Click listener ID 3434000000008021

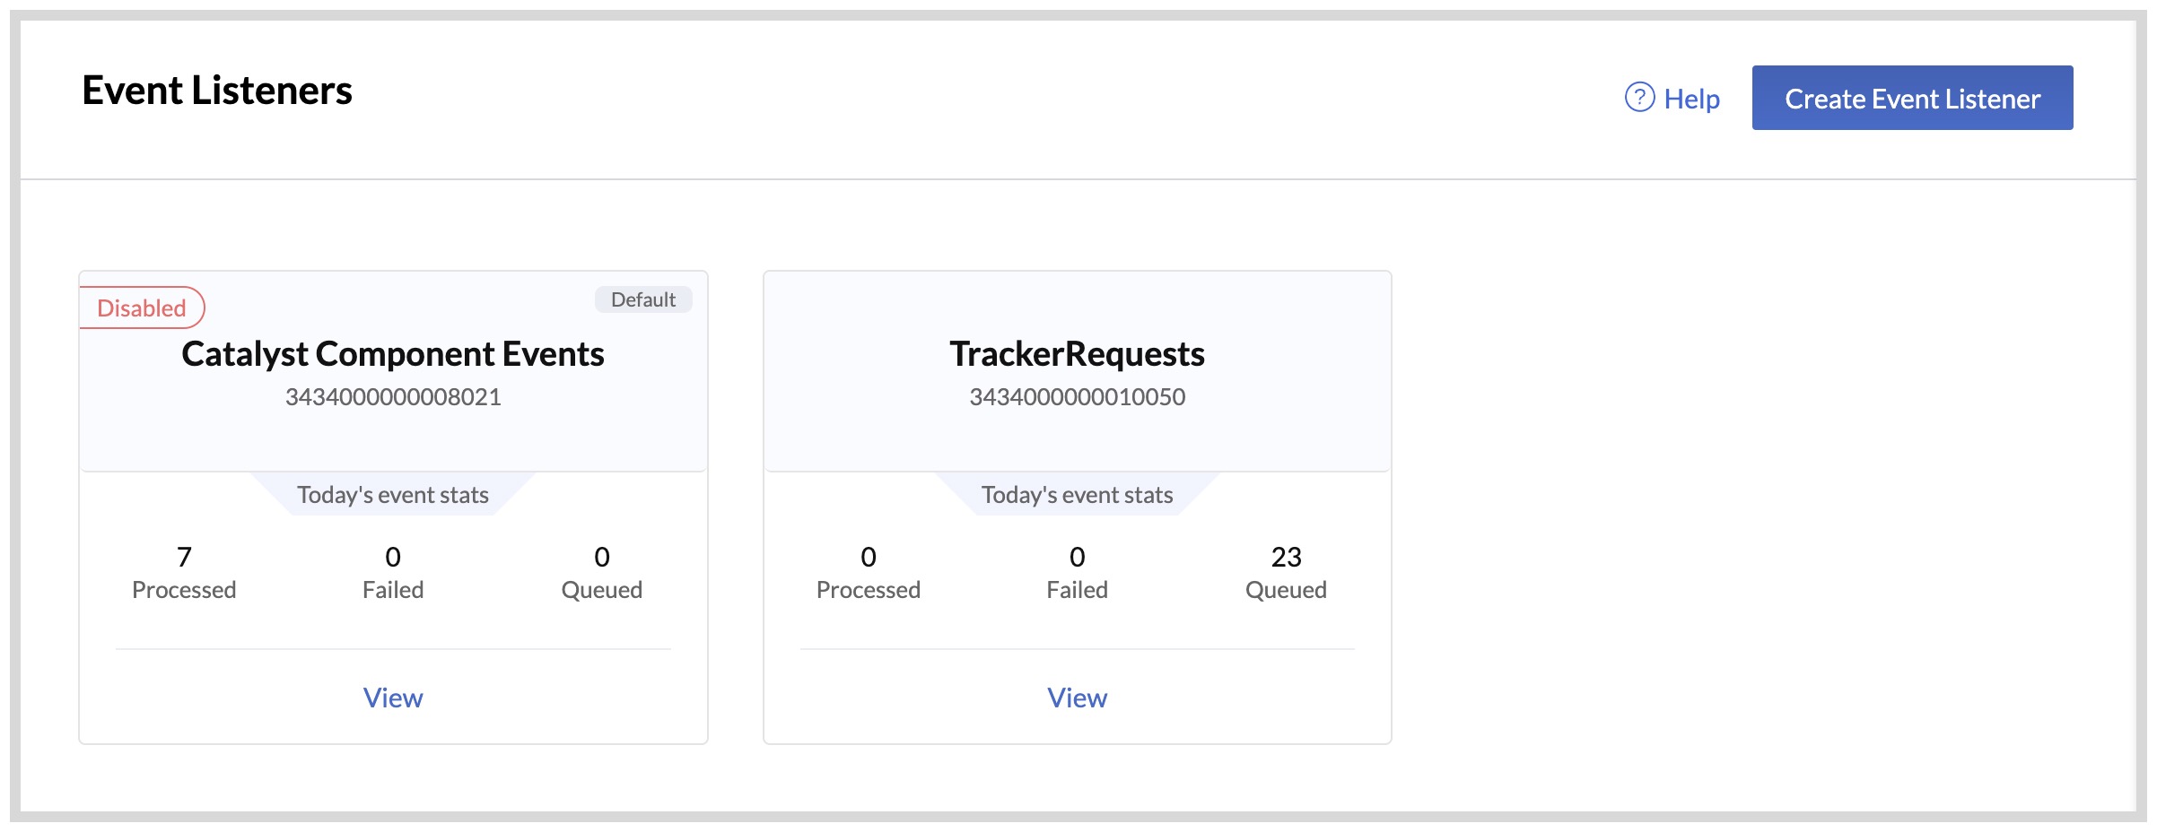[392, 396]
